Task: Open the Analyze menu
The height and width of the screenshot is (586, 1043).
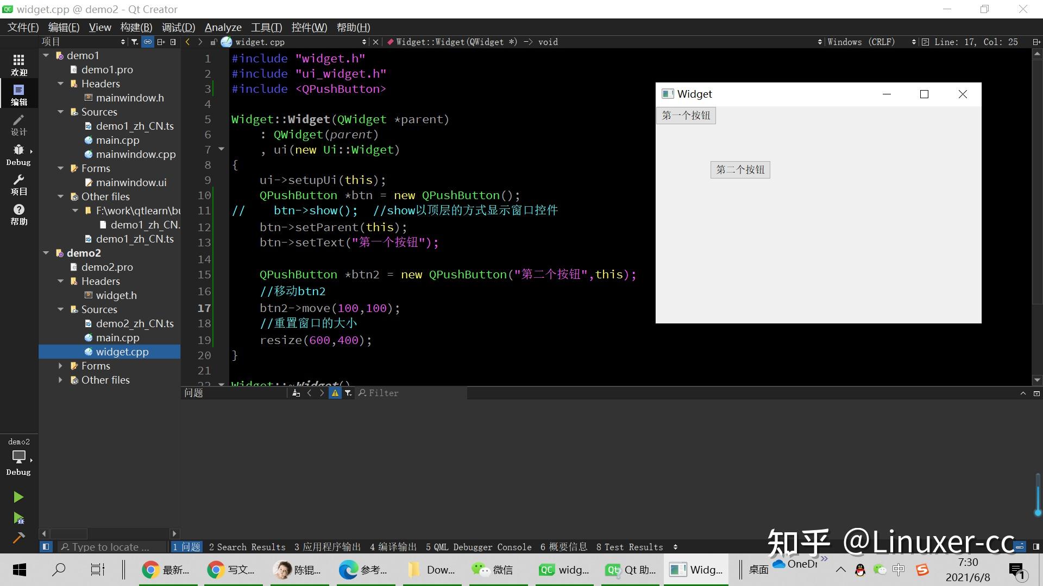Action: pyautogui.click(x=223, y=27)
